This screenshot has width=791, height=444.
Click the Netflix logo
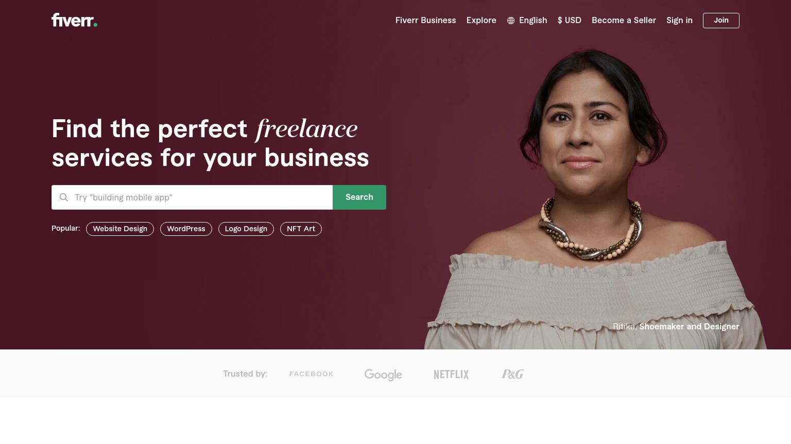click(x=451, y=374)
